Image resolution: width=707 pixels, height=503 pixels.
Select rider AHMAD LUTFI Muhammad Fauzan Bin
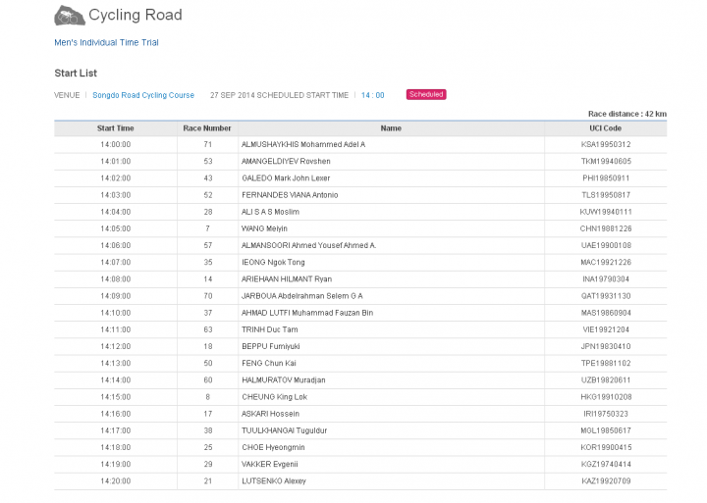click(307, 313)
